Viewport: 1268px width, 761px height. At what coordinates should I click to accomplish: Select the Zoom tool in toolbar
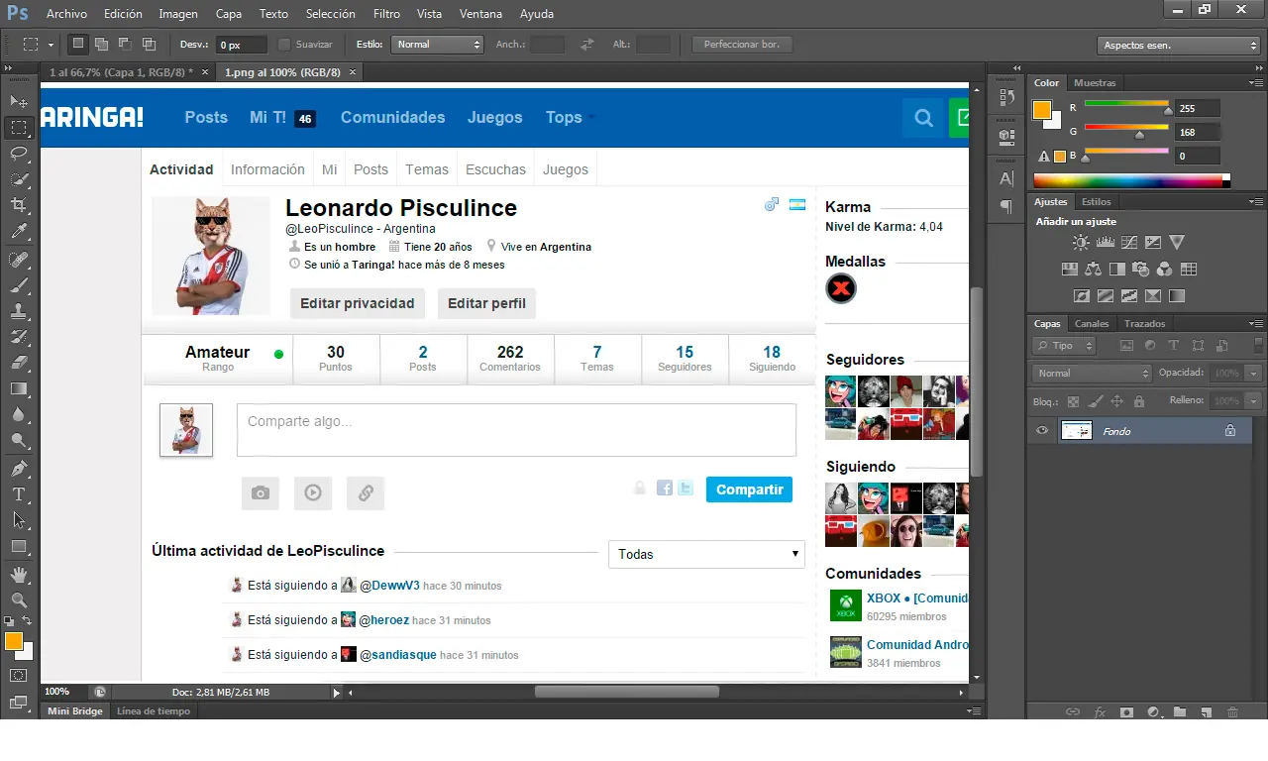(x=19, y=599)
